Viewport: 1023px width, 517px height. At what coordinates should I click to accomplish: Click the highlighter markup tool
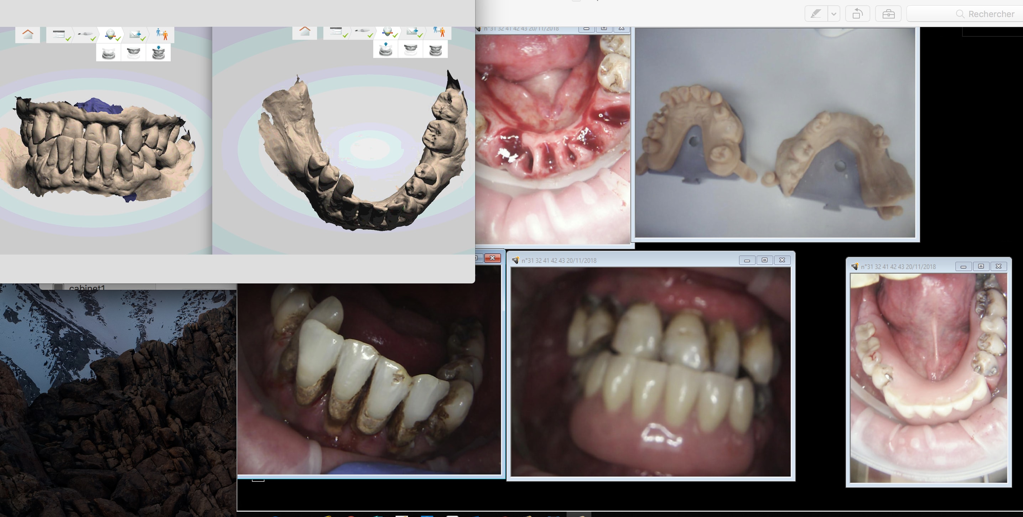(x=816, y=14)
